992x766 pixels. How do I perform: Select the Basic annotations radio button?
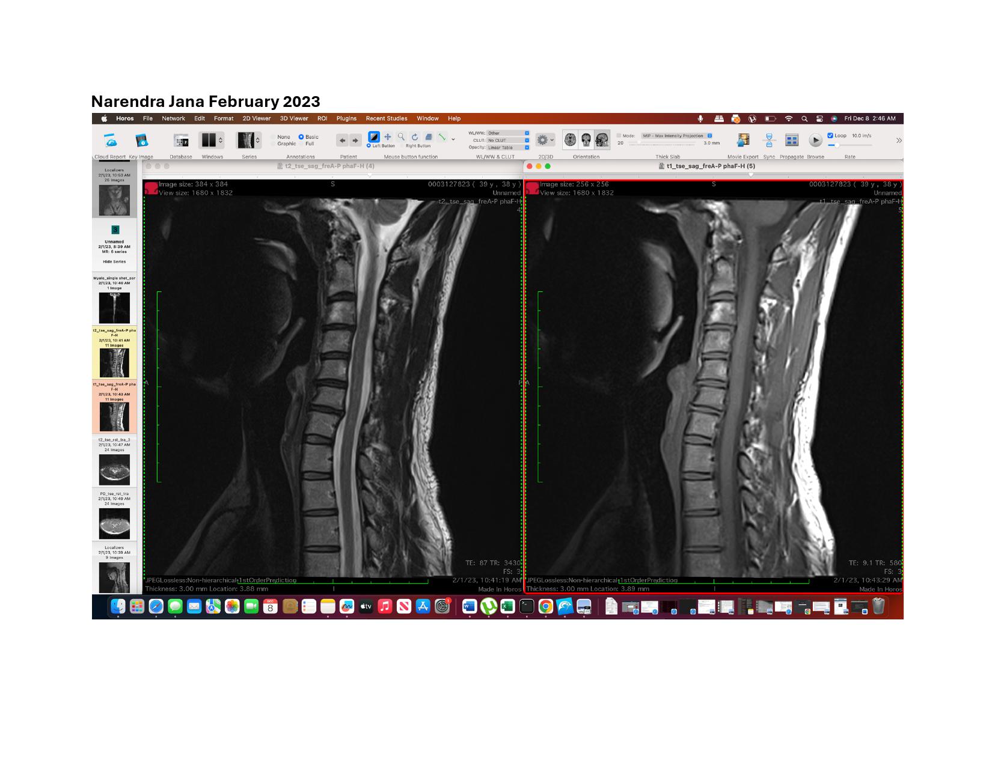tap(301, 137)
